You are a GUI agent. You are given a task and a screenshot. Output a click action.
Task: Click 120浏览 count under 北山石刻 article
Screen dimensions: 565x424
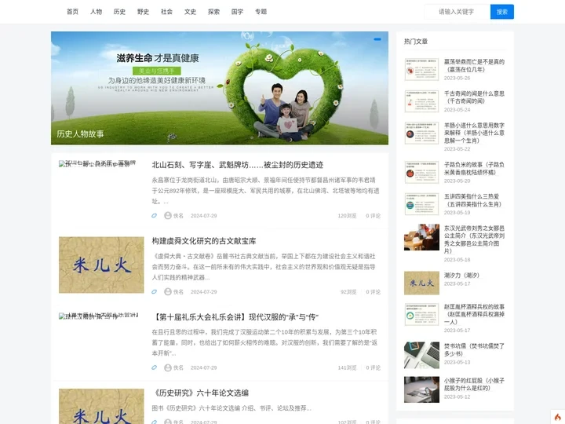(x=347, y=216)
